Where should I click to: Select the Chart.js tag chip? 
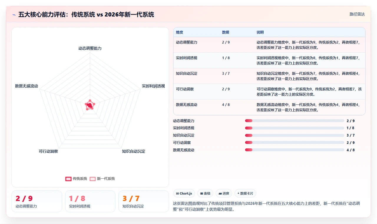[184, 193]
